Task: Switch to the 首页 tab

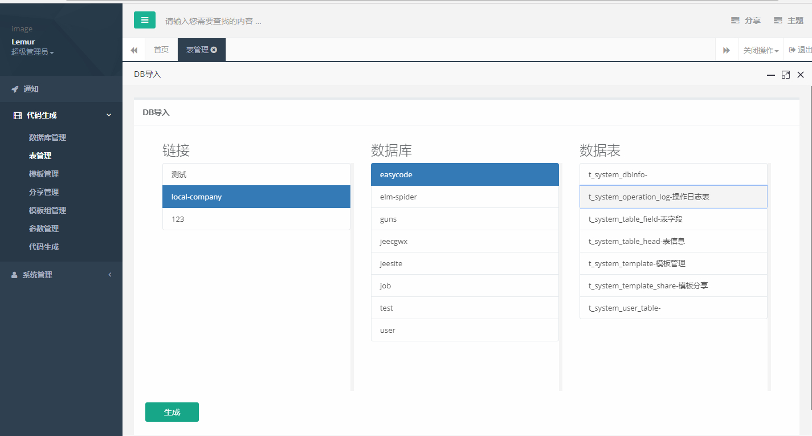Action: click(x=161, y=50)
